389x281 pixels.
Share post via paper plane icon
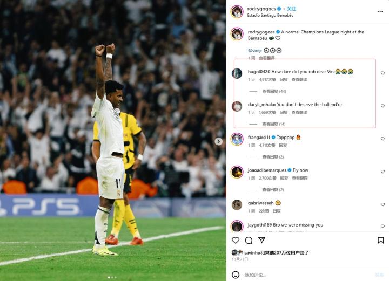pos(261,240)
